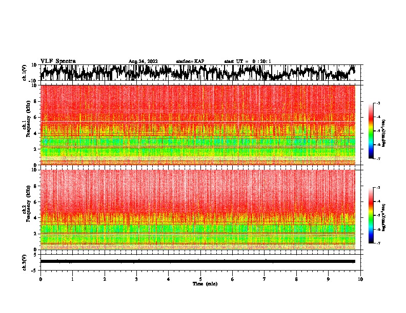The height and width of the screenshot is (313, 406).
Task: Click time axis tick label '7'
Action: click(265, 279)
